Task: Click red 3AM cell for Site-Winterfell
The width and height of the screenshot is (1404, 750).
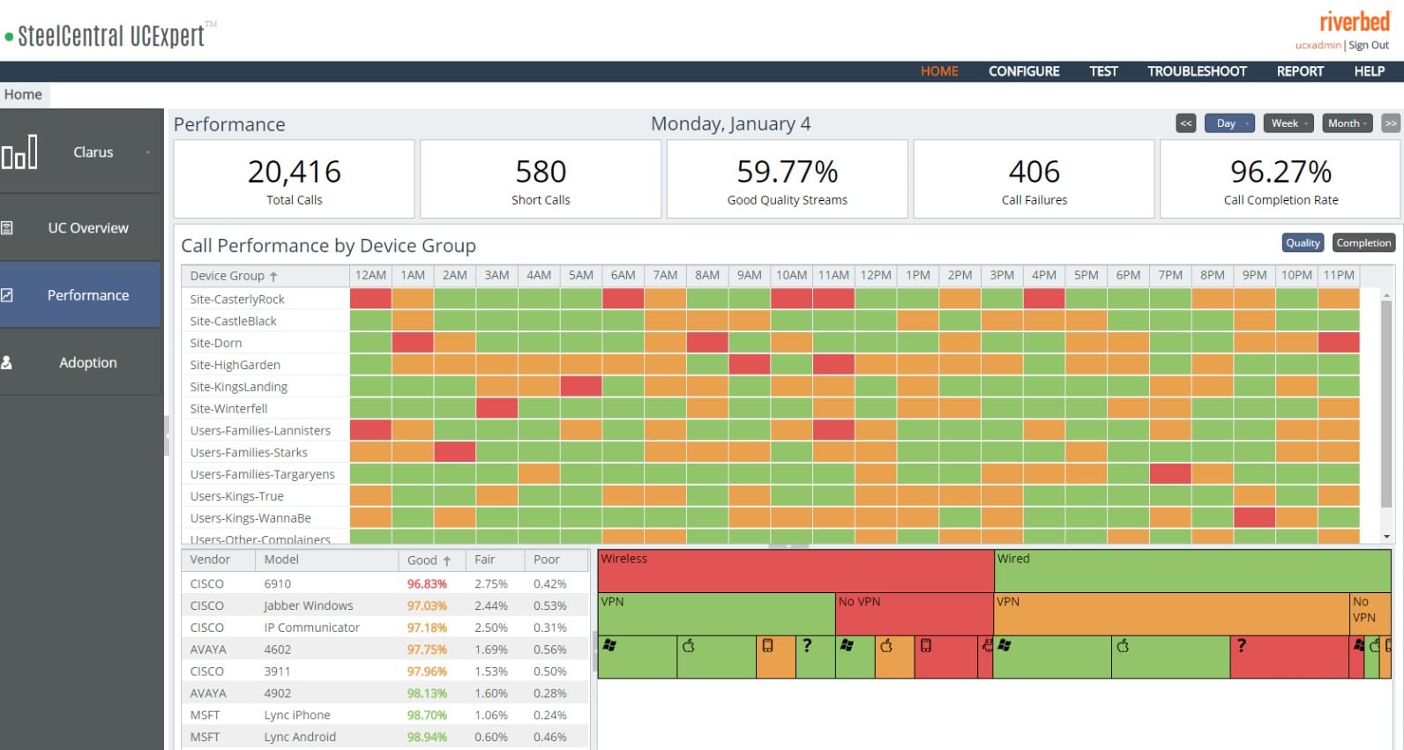Action: tap(497, 408)
